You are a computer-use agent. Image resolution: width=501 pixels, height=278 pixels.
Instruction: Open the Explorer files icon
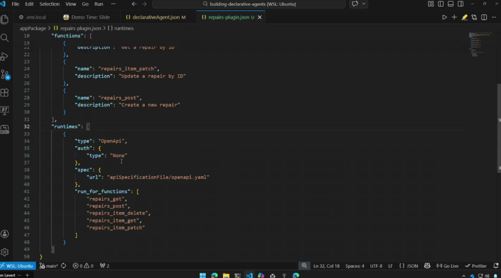tap(5, 20)
